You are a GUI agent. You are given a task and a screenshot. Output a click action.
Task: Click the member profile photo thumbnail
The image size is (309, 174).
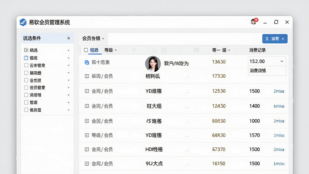click(153, 64)
